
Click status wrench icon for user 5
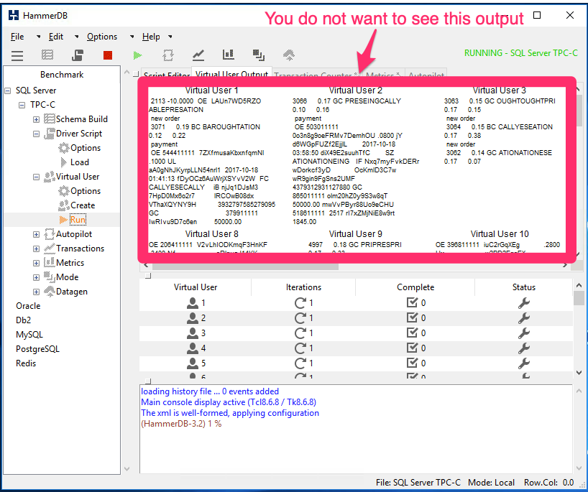pos(523,363)
